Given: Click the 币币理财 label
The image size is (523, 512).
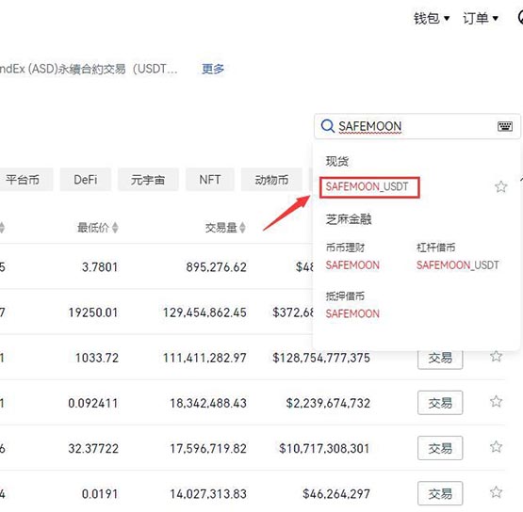Looking at the screenshot, I should (x=345, y=248).
